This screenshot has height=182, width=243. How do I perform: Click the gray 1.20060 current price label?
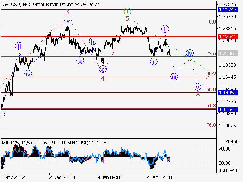(x=228, y=53)
